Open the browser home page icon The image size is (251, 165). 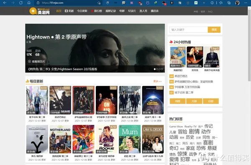tap(29, 3)
